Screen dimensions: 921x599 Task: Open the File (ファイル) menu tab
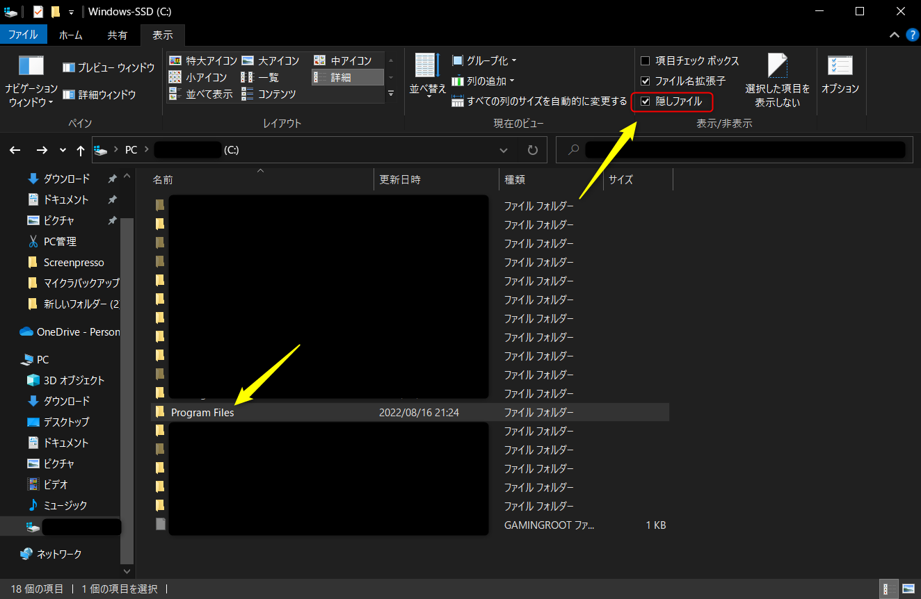(23, 35)
